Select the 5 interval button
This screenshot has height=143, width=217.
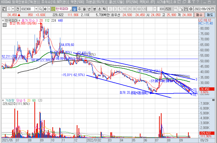pos(120,9)
